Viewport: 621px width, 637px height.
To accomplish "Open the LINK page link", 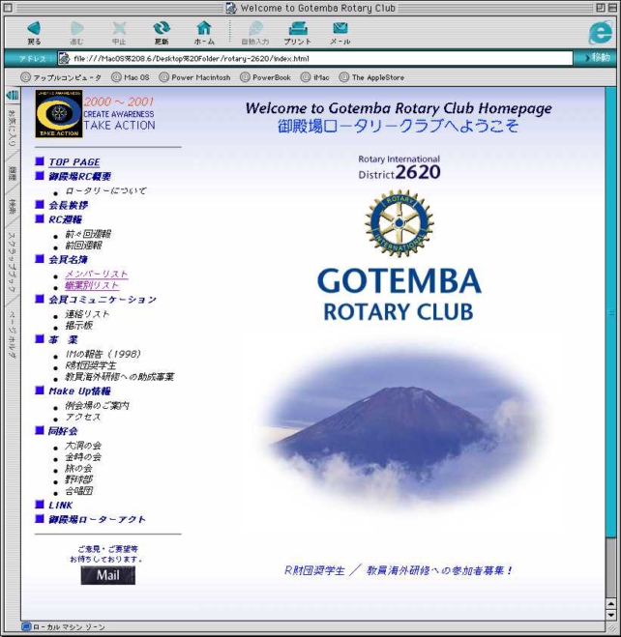I will click(61, 506).
